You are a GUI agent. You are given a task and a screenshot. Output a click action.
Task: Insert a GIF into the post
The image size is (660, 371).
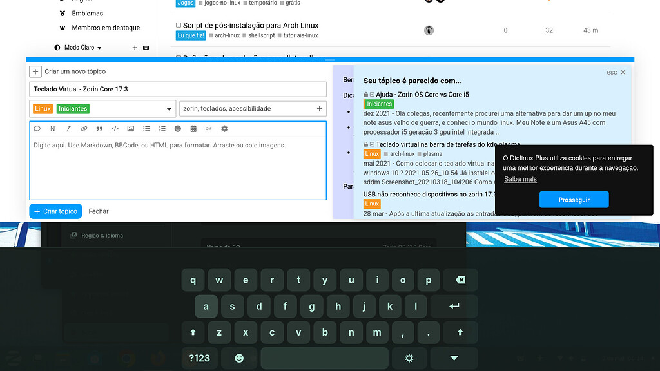click(x=209, y=129)
